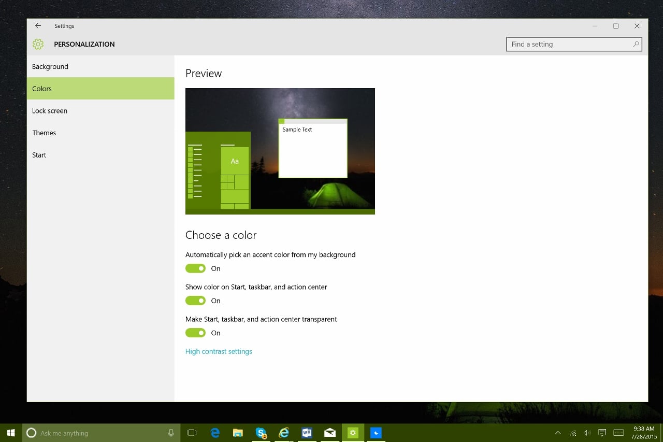
Task: Open Skype from the taskbar
Action: click(x=261, y=432)
